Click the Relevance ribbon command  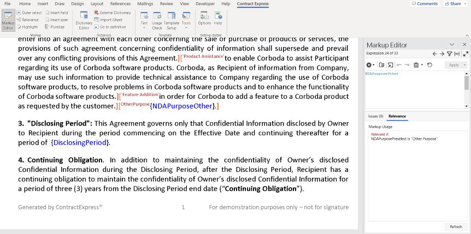tap(27, 20)
